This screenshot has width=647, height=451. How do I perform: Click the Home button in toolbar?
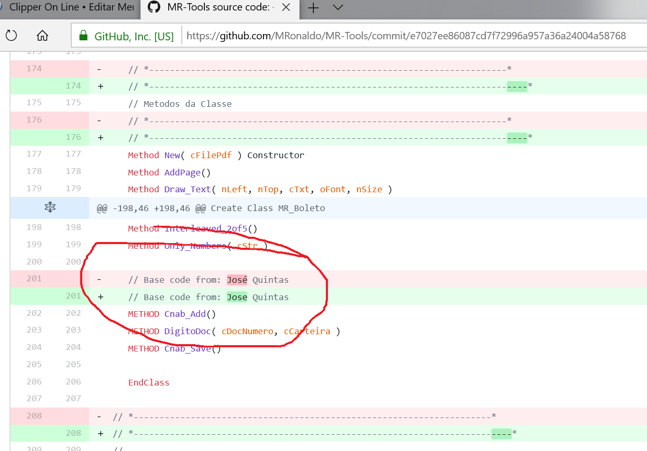pyautogui.click(x=42, y=36)
